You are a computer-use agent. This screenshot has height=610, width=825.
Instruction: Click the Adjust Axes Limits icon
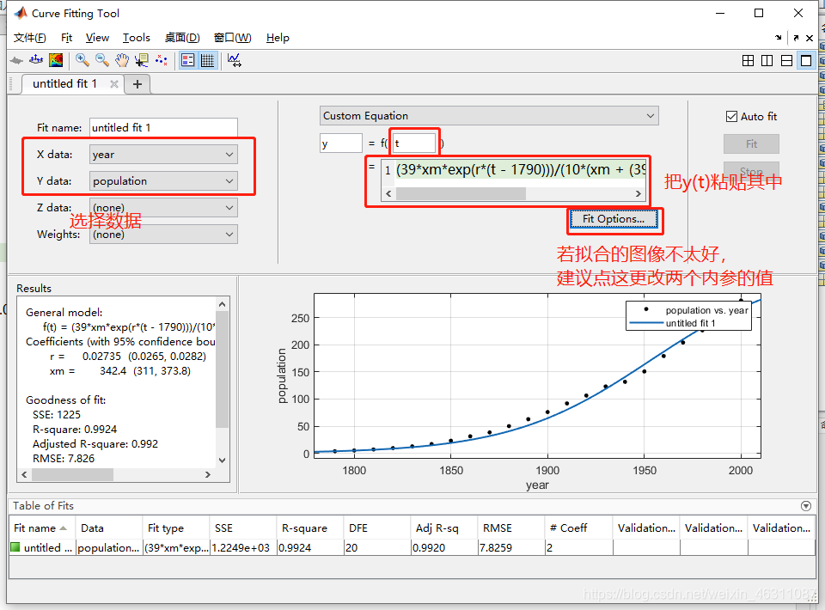tap(234, 60)
